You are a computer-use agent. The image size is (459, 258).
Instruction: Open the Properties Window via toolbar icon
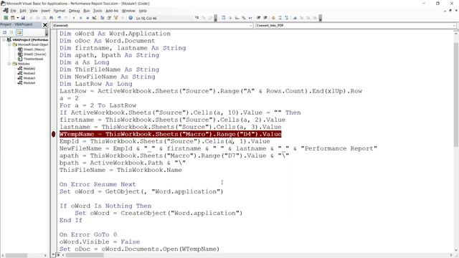click(x=109, y=18)
